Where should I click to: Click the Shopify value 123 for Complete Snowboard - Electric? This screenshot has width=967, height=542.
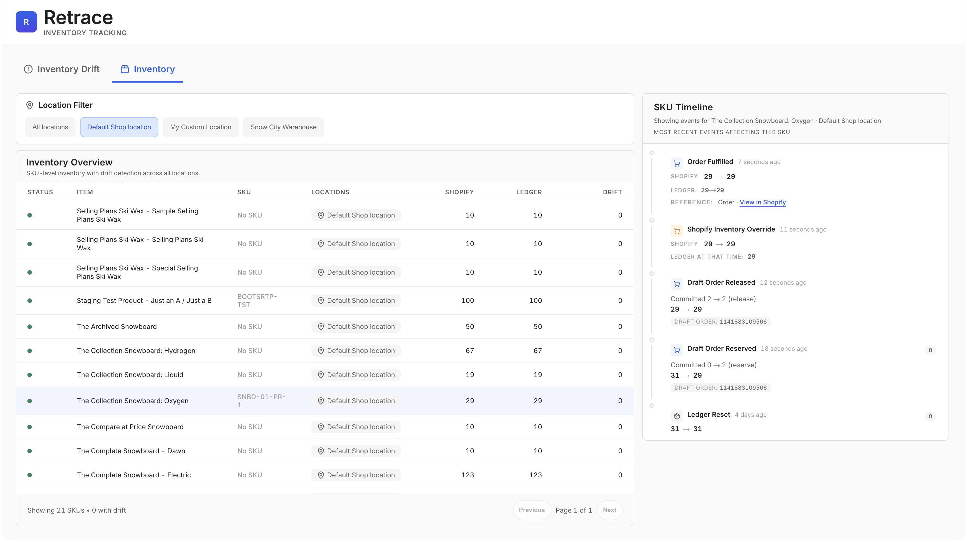pyautogui.click(x=467, y=475)
